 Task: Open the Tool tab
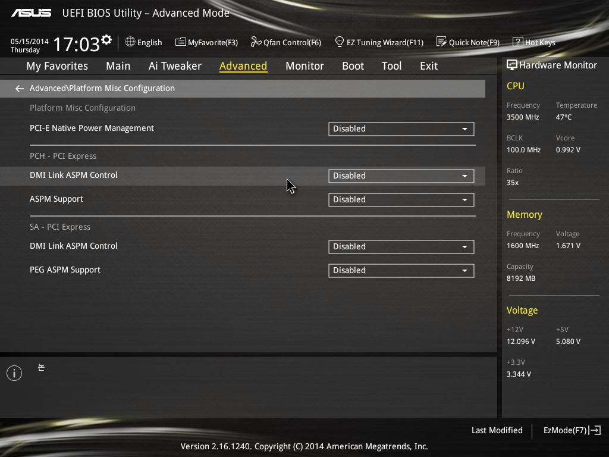[391, 66]
